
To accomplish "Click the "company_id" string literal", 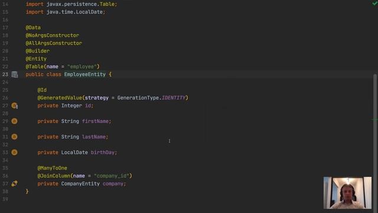I will [x=112, y=176].
